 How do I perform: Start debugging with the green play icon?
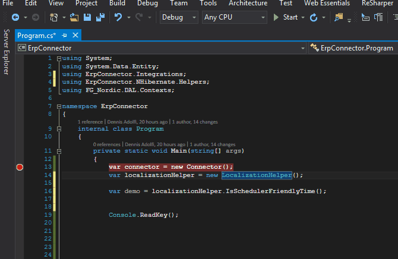pyautogui.click(x=276, y=17)
